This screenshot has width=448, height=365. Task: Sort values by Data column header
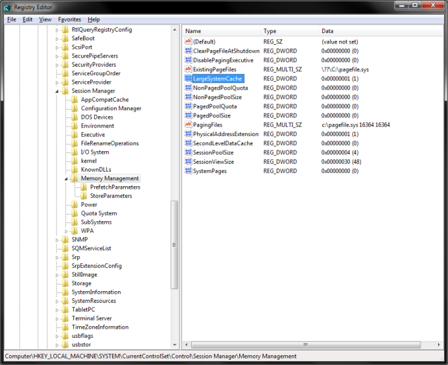pos(381,31)
